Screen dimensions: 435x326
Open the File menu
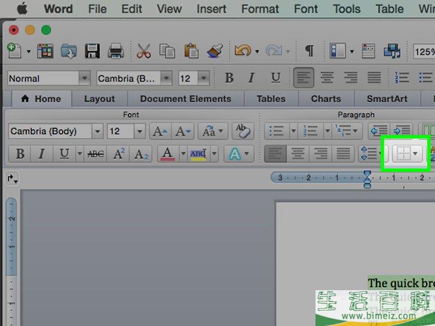click(x=97, y=9)
